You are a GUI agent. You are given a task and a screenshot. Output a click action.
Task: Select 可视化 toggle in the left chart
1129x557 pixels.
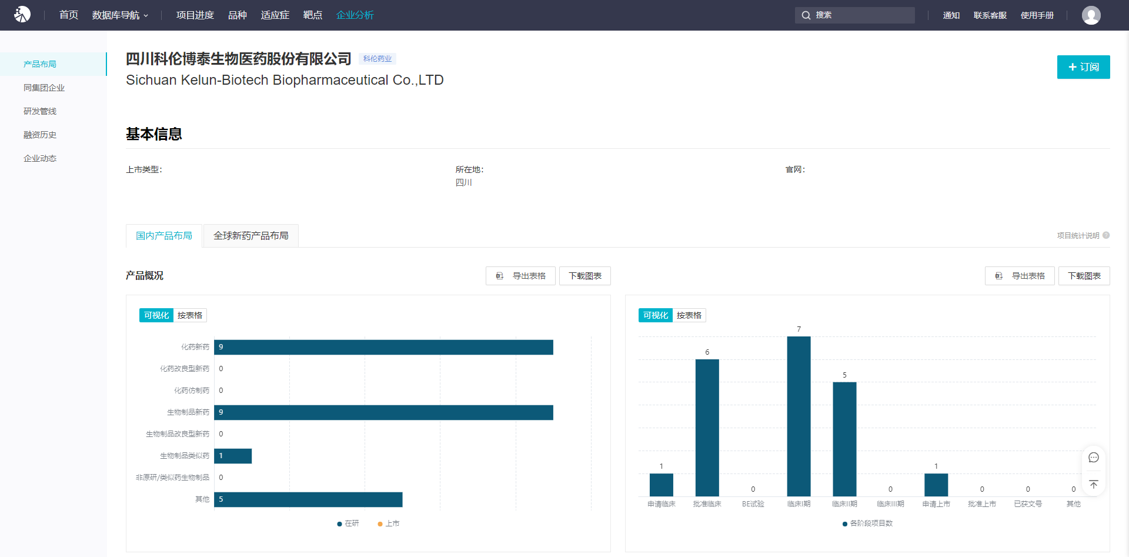tap(156, 315)
